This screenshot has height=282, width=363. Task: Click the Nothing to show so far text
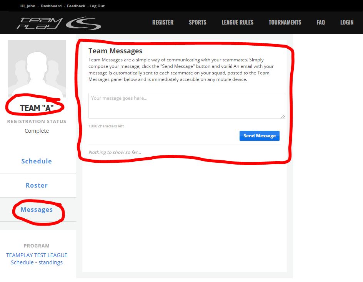click(115, 152)
